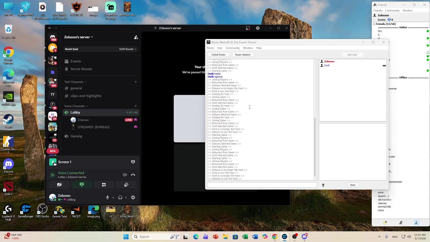Click Windows Start button on taskbar
This screenshot has width=430, height=242.
[x=126, y=237]
